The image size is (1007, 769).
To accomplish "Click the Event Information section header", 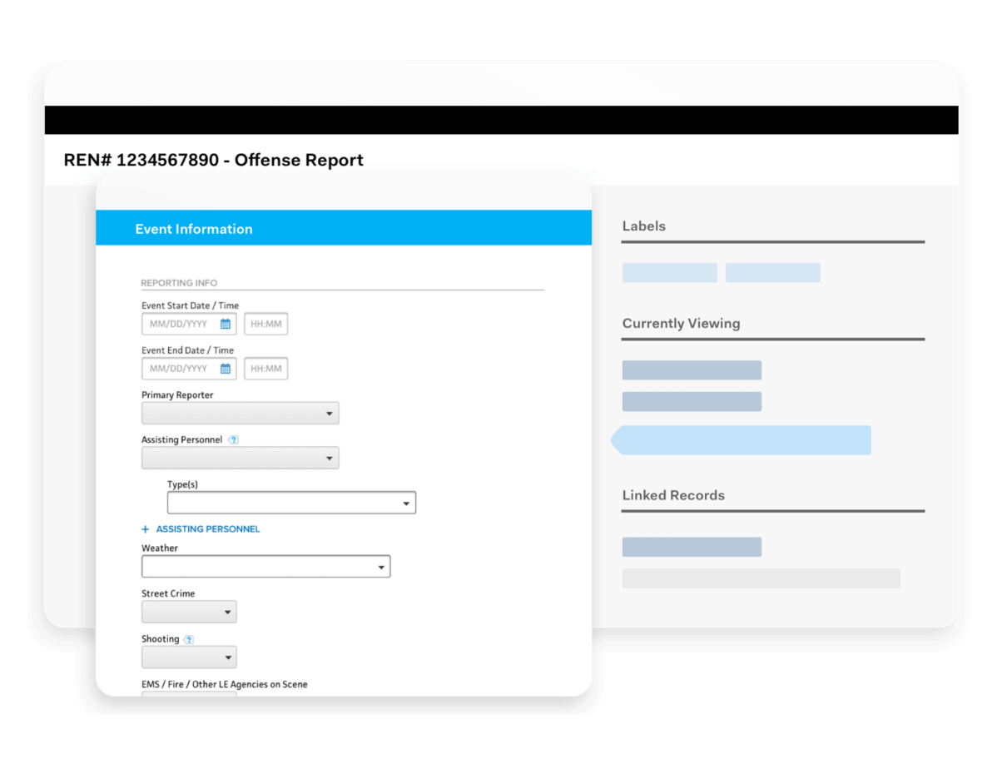I will coord(194,229).
